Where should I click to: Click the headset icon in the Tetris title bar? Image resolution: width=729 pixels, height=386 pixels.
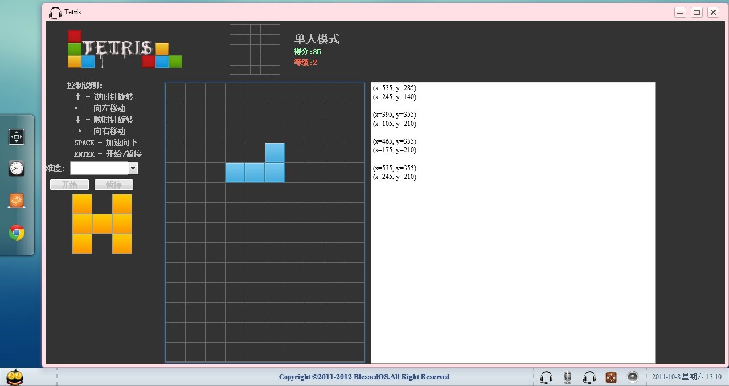[x=55, y=12]
